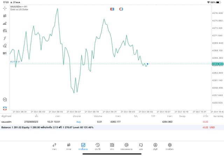Tap the blue and red square chart button
This screenshot has width=224, height=156.
(112, 9)
